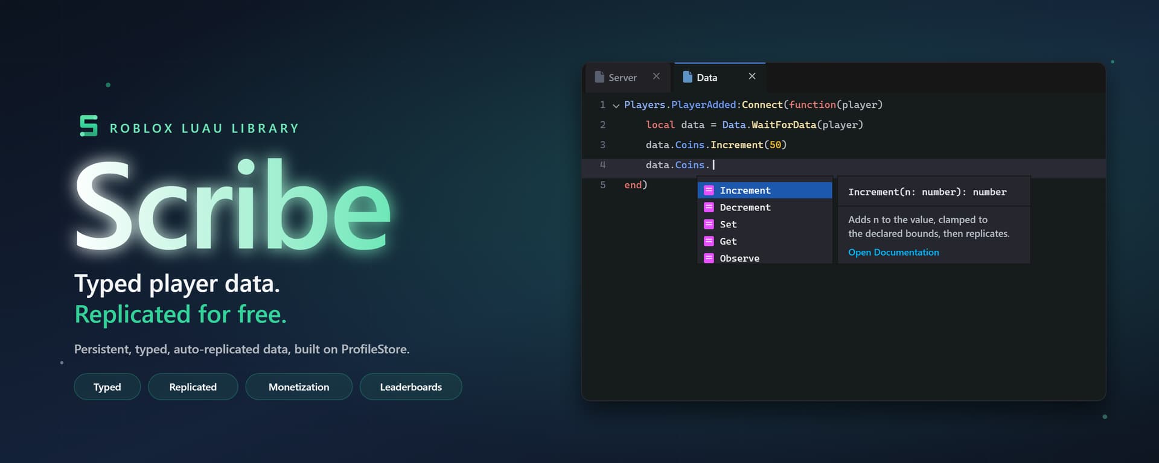
Task: Choose Increment from the autocomplete list
Action: coord(765,191)
